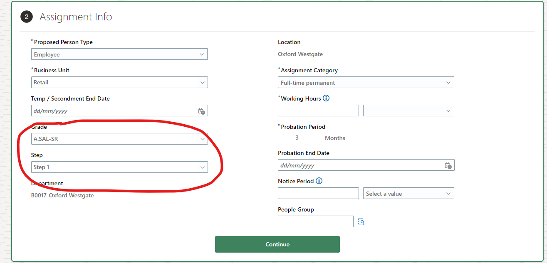Screen dimensions: 547x263
Task: Open Probation End Date calendar picker
Action: 448,165
